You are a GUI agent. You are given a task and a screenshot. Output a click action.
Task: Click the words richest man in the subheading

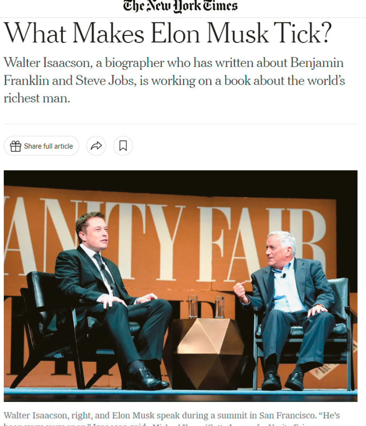[37, 98]
